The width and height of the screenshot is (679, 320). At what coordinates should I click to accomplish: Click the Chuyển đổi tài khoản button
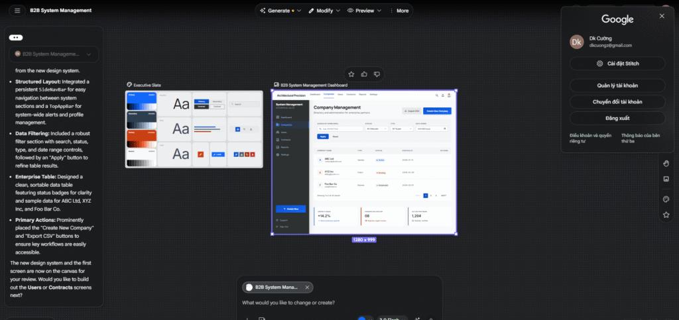point(617,102)
